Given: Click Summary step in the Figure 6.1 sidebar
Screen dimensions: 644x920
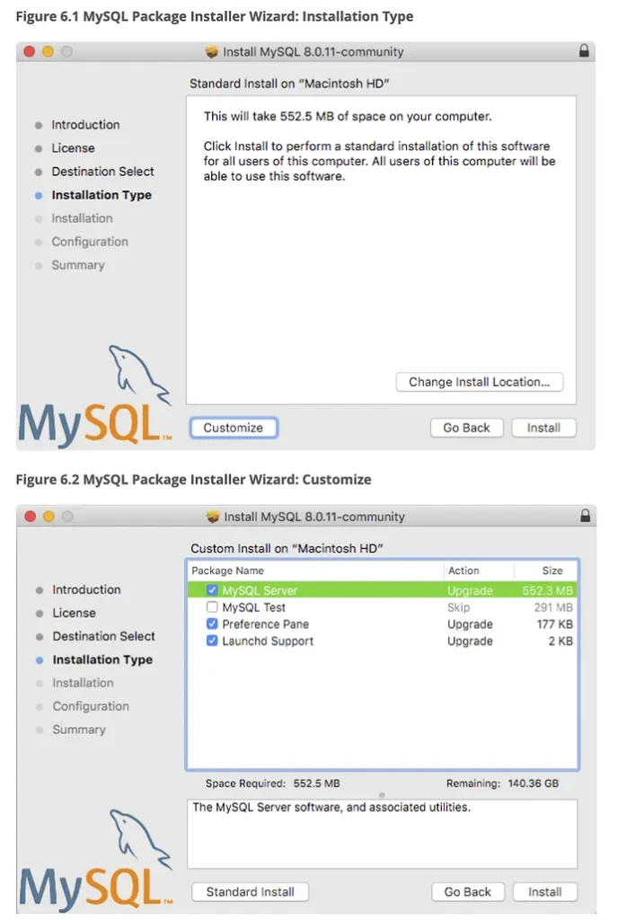Looking at the screenshot, I should point(78,265).
